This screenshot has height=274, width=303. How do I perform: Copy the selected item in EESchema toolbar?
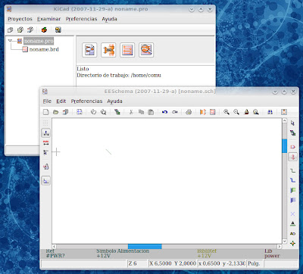[x=141, y=112]
